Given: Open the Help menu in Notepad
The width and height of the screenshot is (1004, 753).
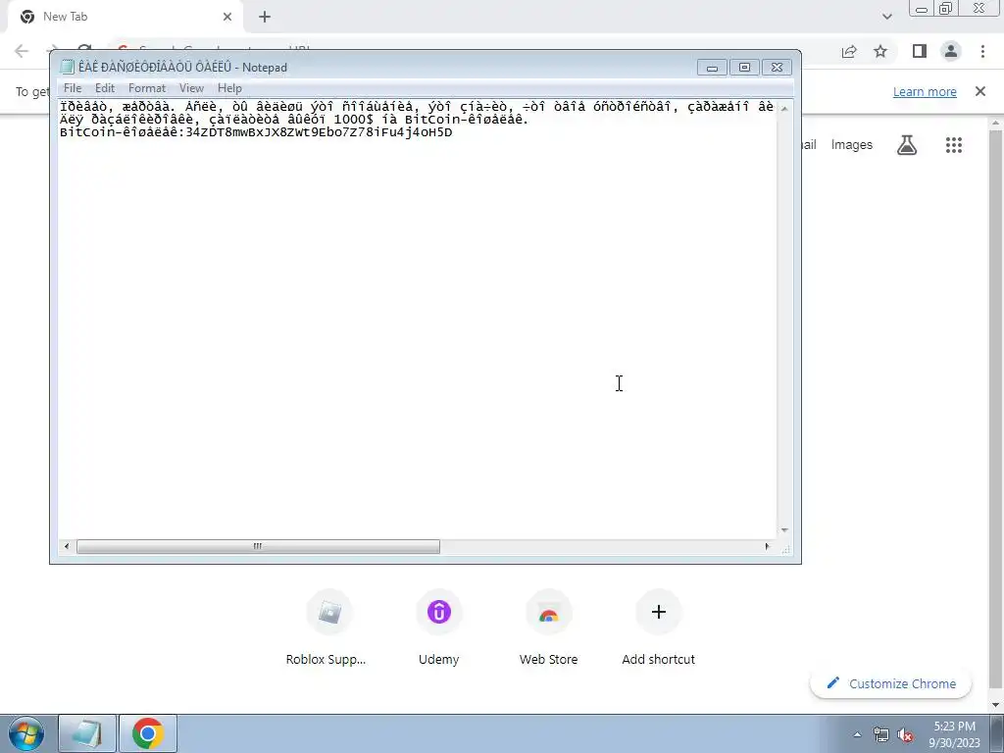Looking at the screenshot, I should pos(229,87).
